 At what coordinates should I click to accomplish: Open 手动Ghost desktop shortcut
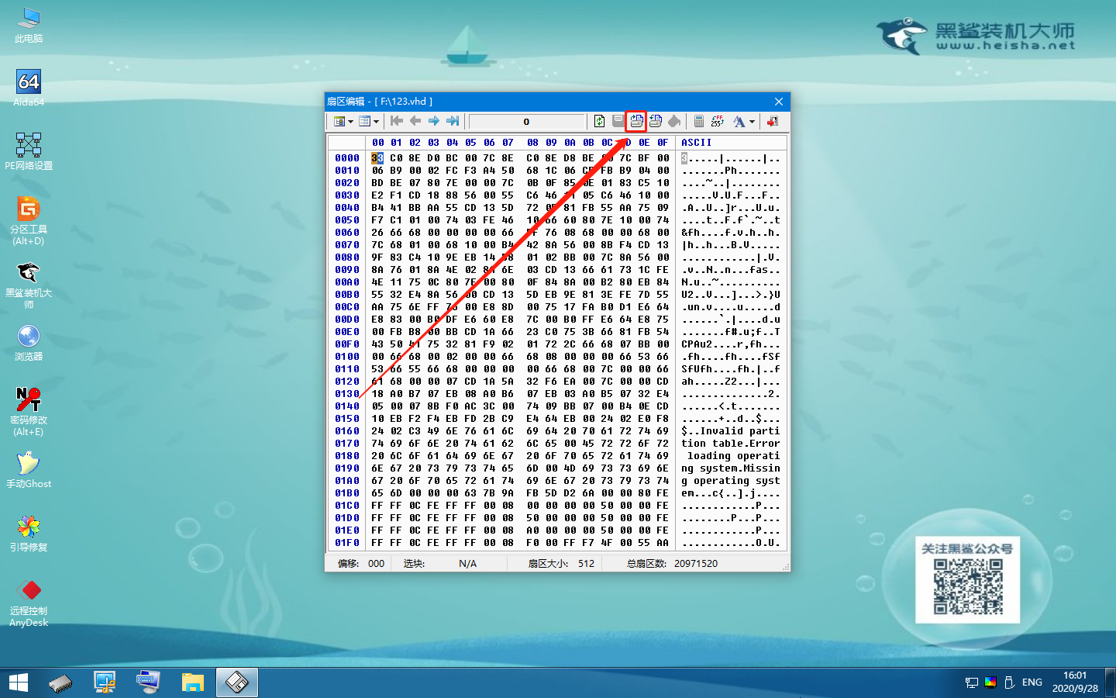29,470
